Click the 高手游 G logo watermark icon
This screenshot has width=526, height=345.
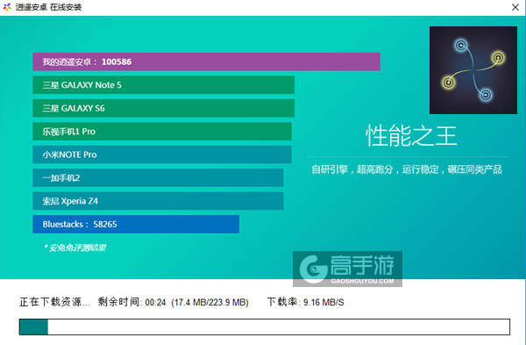coord(314,269)
